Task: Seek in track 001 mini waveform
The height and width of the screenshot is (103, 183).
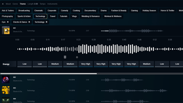Action: [132, 31]
